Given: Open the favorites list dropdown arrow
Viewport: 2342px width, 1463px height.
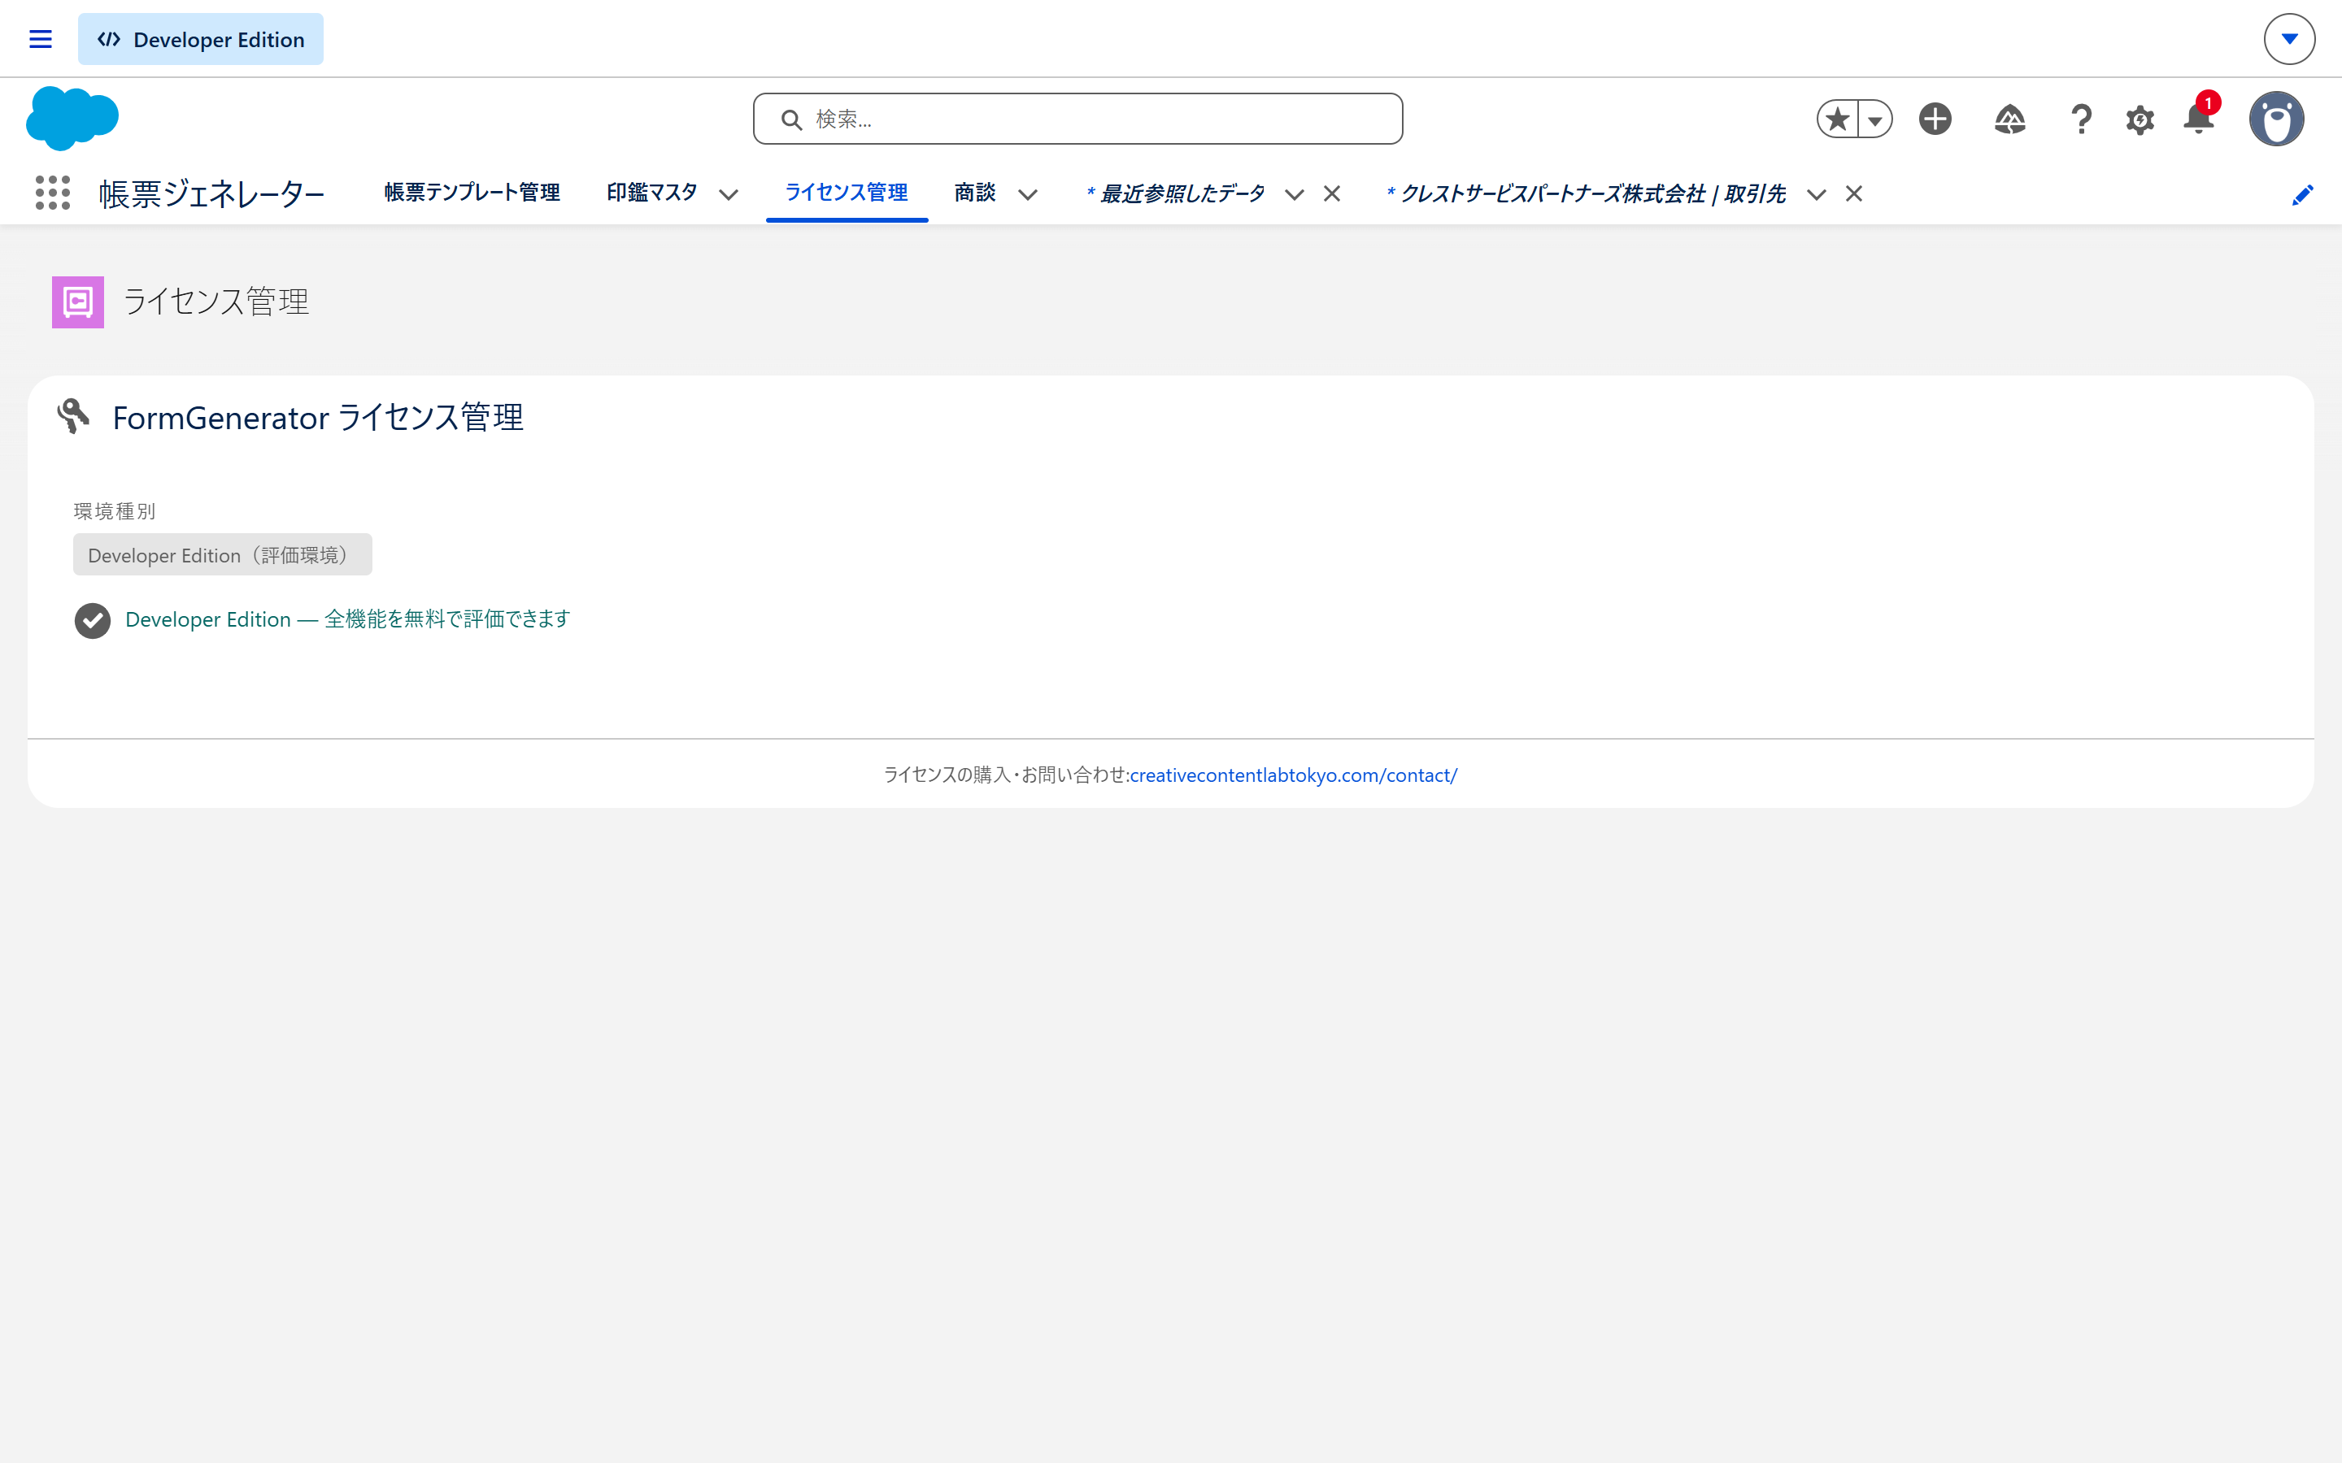Looking at the screenshot, I should coord(1875,119).
